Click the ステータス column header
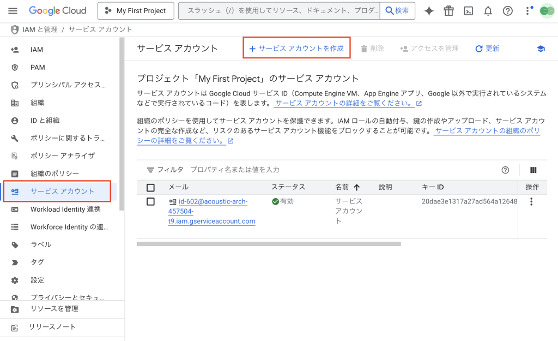 [288, 187]
